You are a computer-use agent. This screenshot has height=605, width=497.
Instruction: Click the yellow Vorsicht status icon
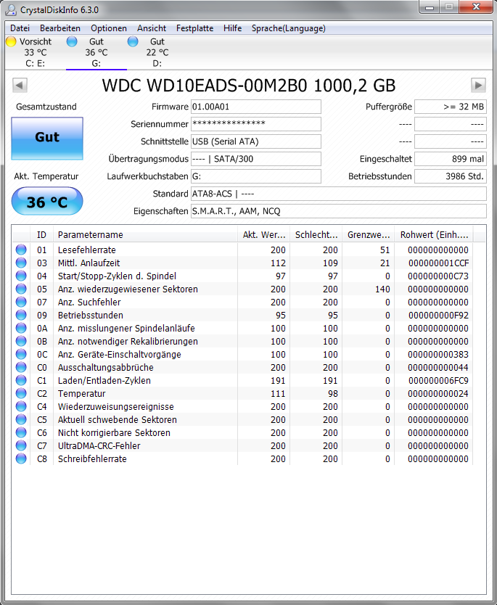coord(11,41)
